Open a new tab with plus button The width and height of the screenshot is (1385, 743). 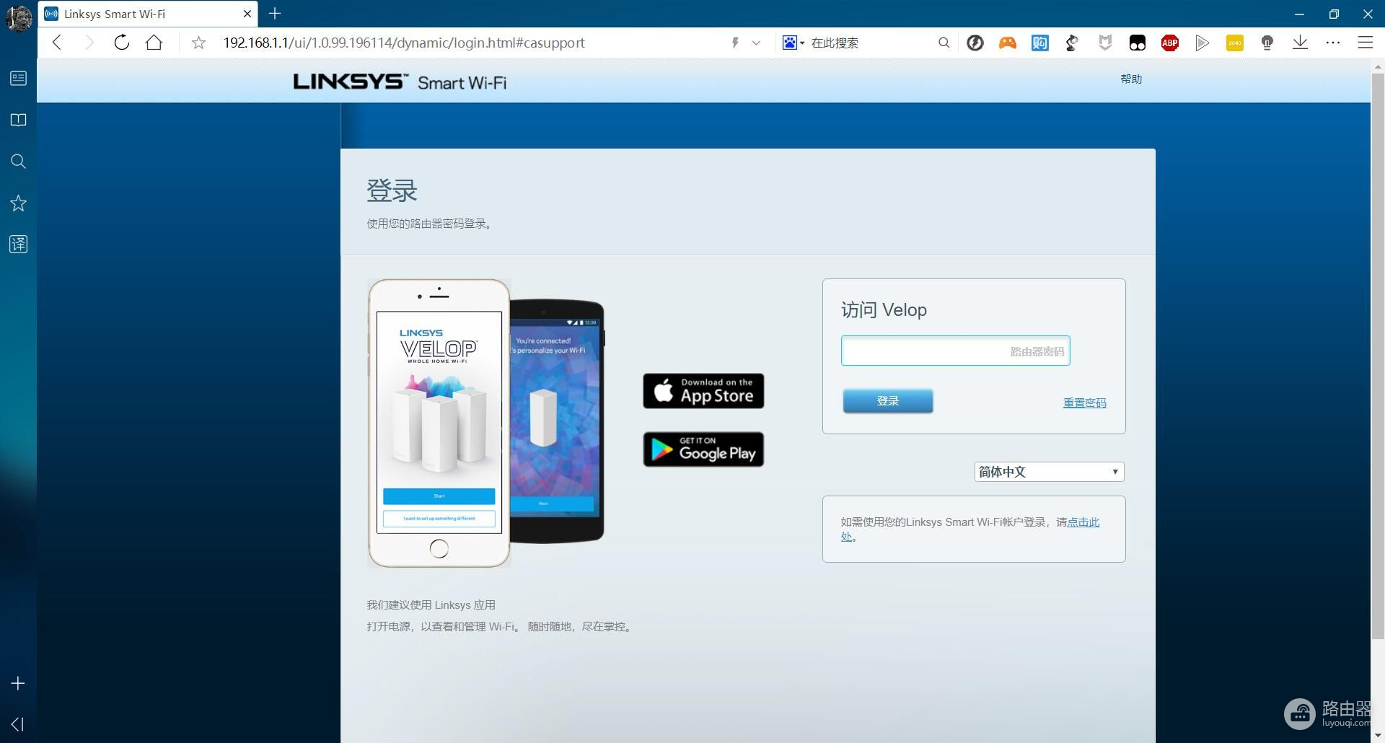pos(275,13)
